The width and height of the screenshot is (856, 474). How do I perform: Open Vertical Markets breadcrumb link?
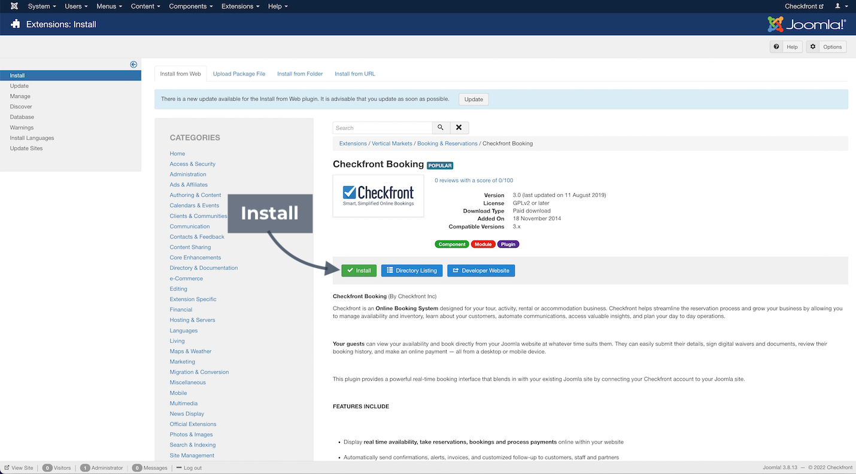[x=392, y=144]
